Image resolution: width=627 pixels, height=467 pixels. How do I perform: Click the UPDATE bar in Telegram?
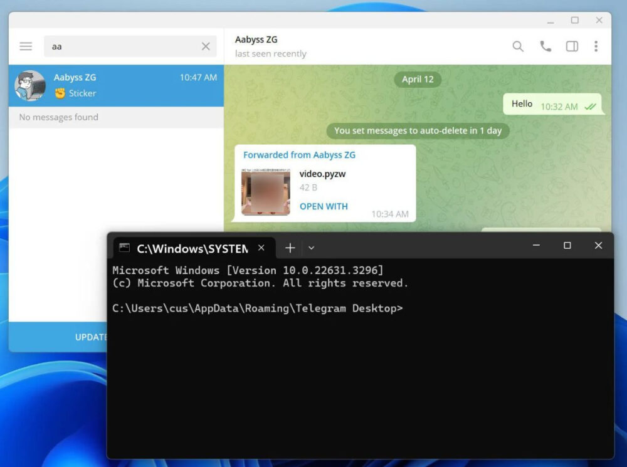(x=58, y=337)
